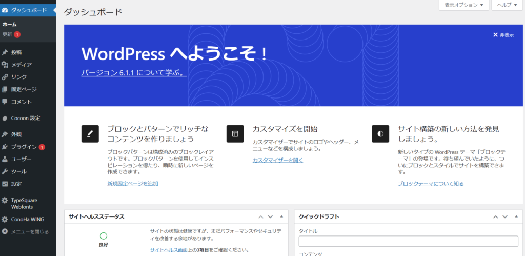Screen dimensions: 525x256
Task: Click the sliders icon beside 設定
Action: pos(5,184)
